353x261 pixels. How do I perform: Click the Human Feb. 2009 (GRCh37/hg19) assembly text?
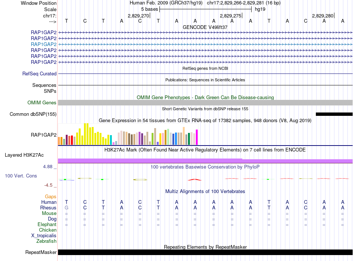[166, 3]
